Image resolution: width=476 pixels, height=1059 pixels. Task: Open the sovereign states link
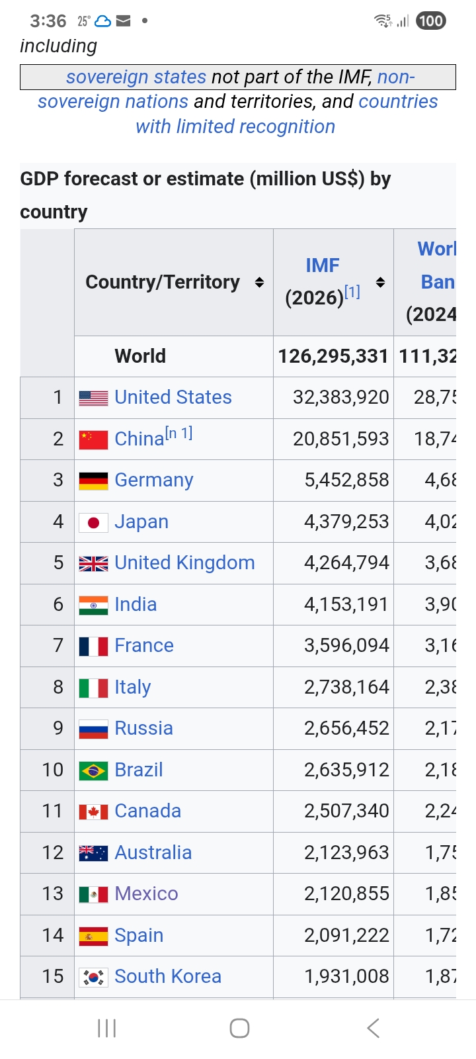(136, 77)
